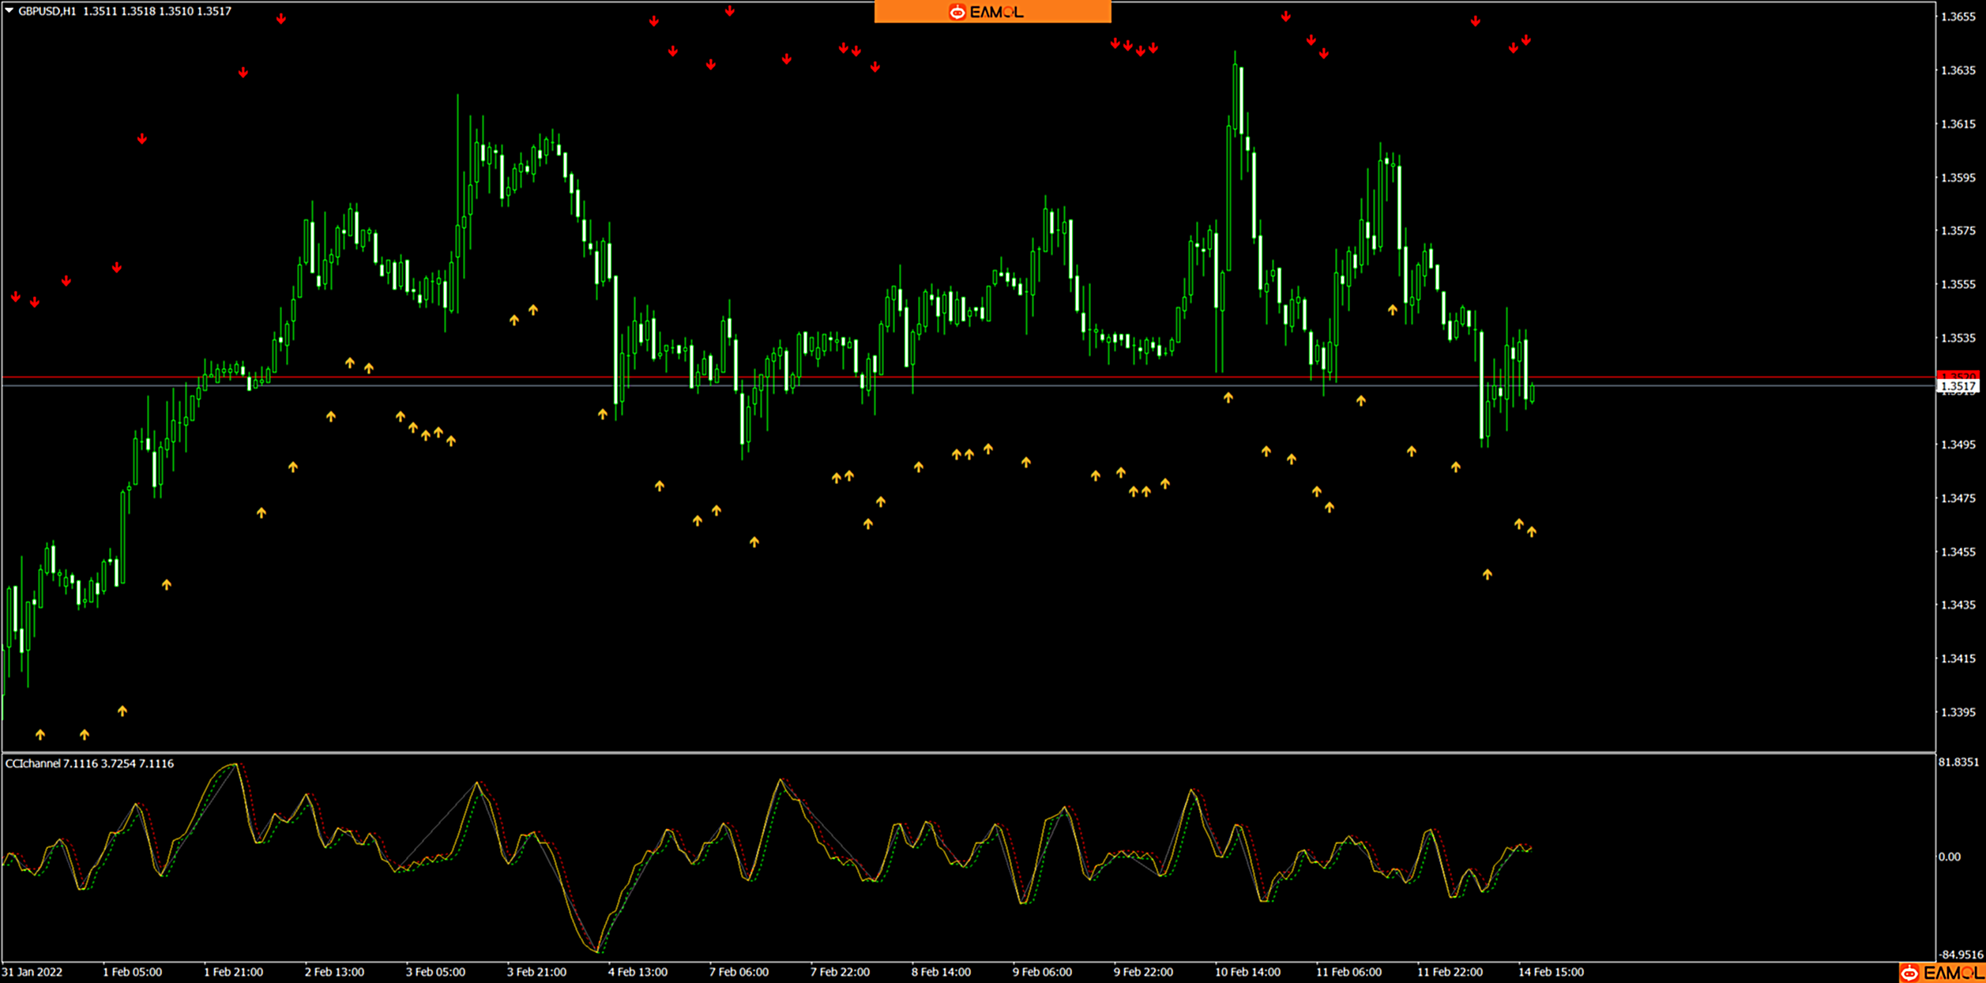Click the -84.9516 CCI scale value
Image resolution: width=1986 pixels, height=983 pixels.
pyautogui.click(x=1960, y=955)
